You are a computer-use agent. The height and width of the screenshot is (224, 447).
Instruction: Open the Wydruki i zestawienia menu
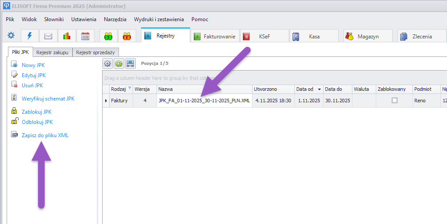click(x=159, y=19)
